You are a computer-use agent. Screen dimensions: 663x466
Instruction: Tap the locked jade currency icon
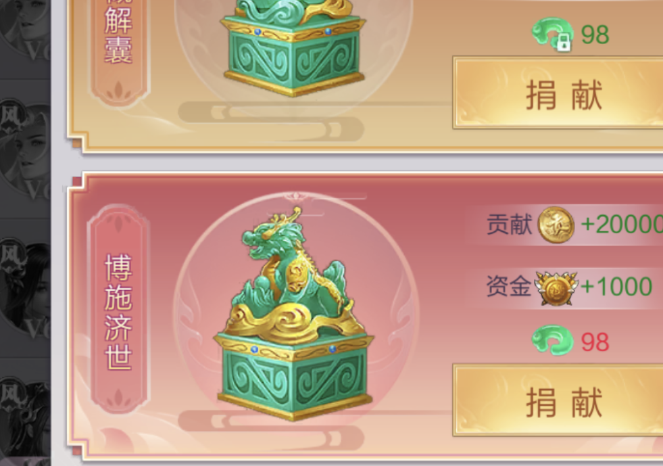[552, 34]
